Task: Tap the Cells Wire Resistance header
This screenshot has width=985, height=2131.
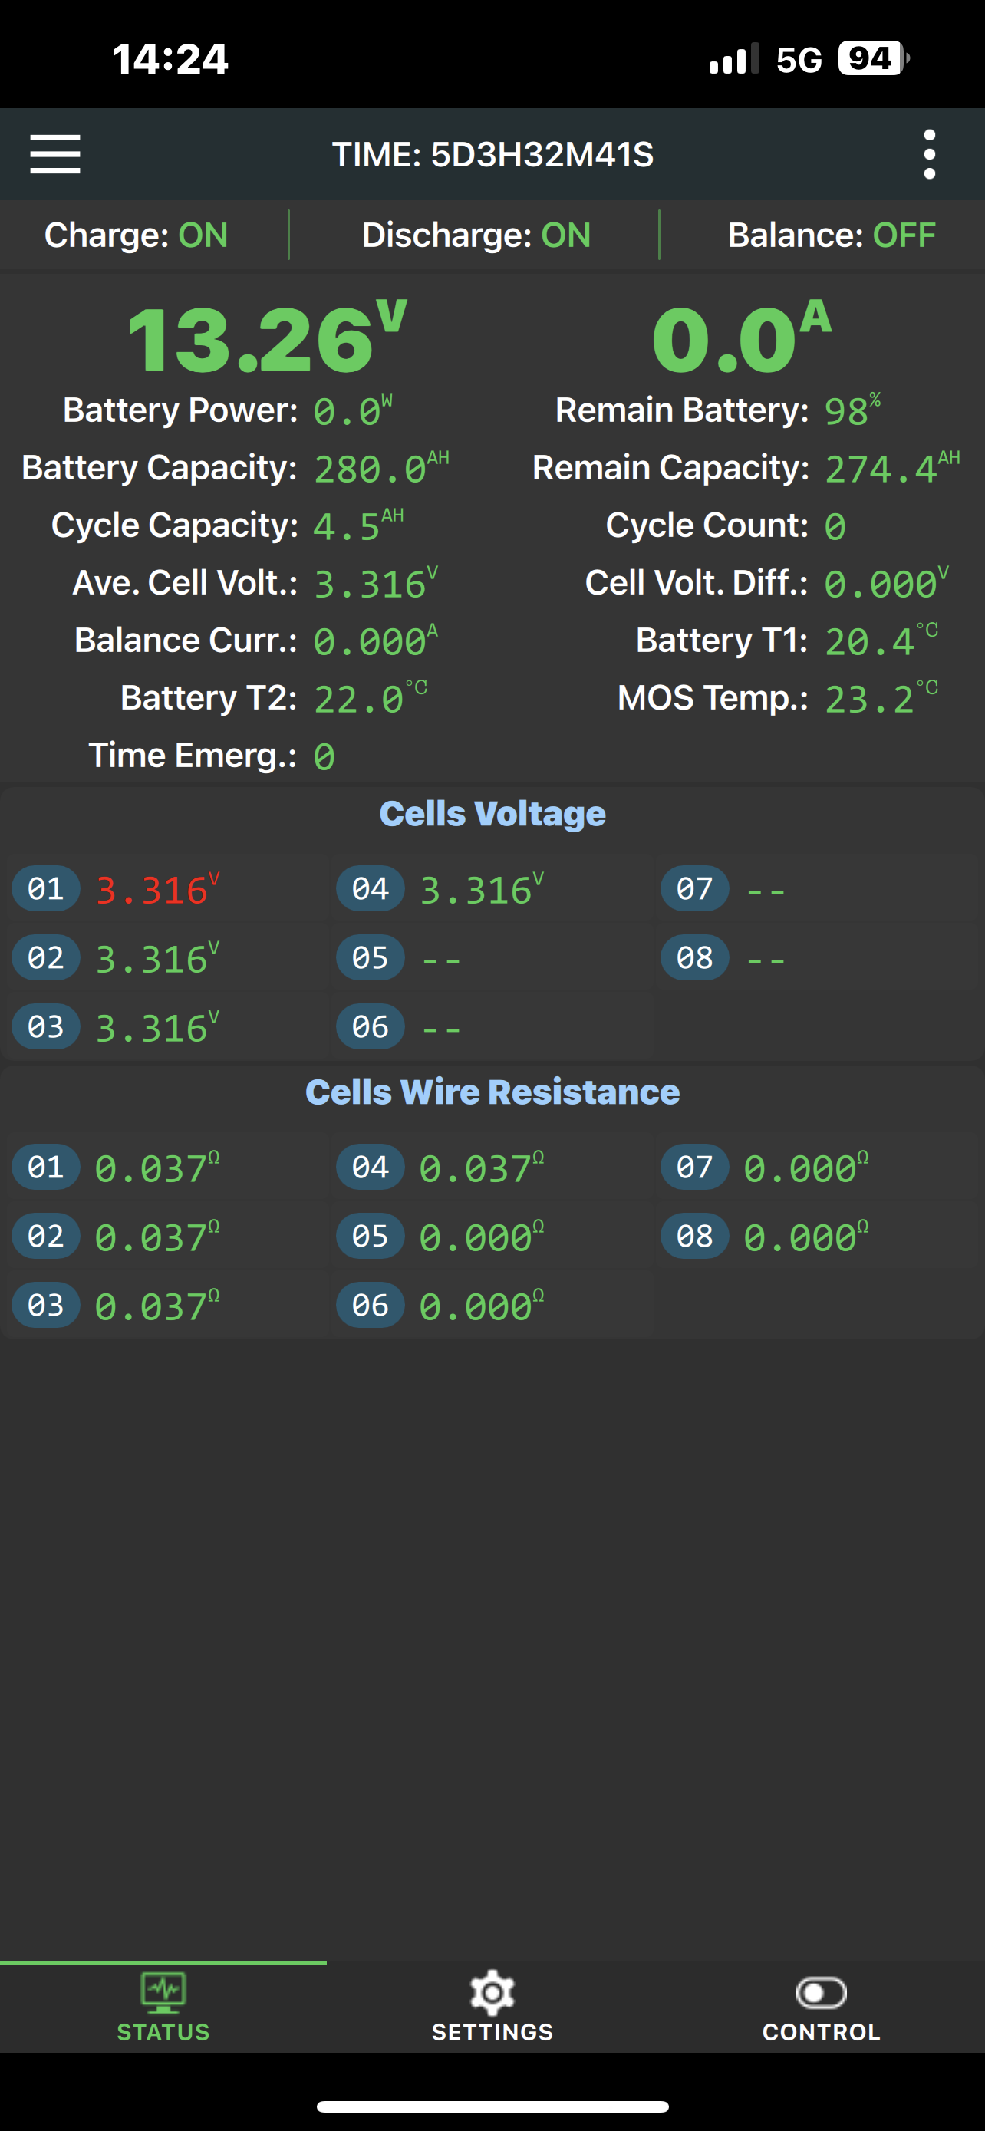Action: click(x=492, y=1092)
